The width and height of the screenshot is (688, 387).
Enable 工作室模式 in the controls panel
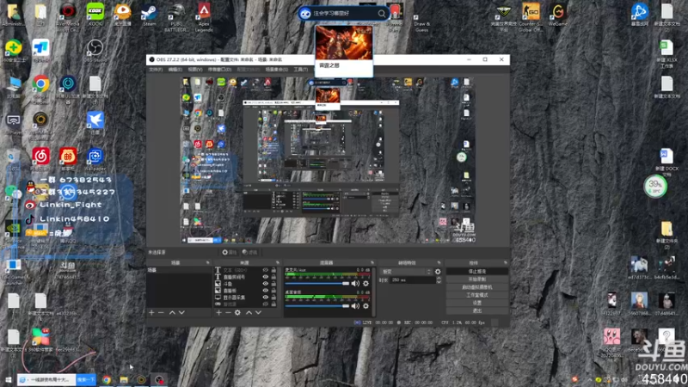(477, 295)
